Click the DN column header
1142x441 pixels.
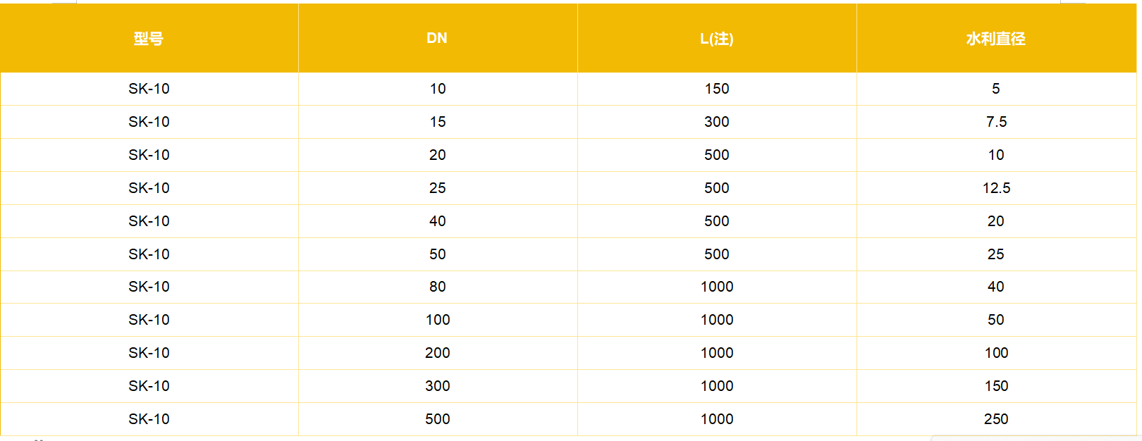tap(437, 39)
